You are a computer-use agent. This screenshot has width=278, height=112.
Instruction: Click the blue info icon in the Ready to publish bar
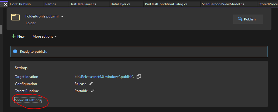(x=15, y=52)
